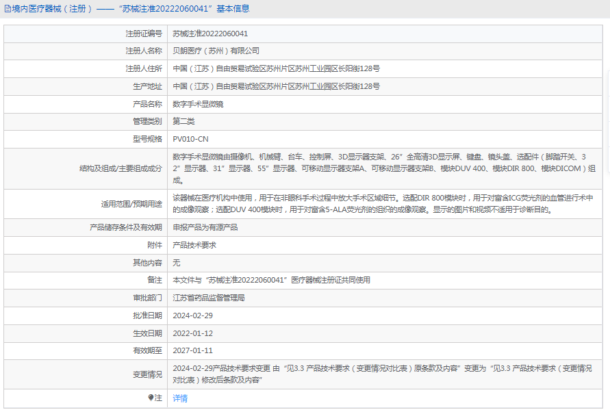Viewport: 610px width, 412px height.
Task: Click the 结构及组成 description text
Action: coord(384,168)
